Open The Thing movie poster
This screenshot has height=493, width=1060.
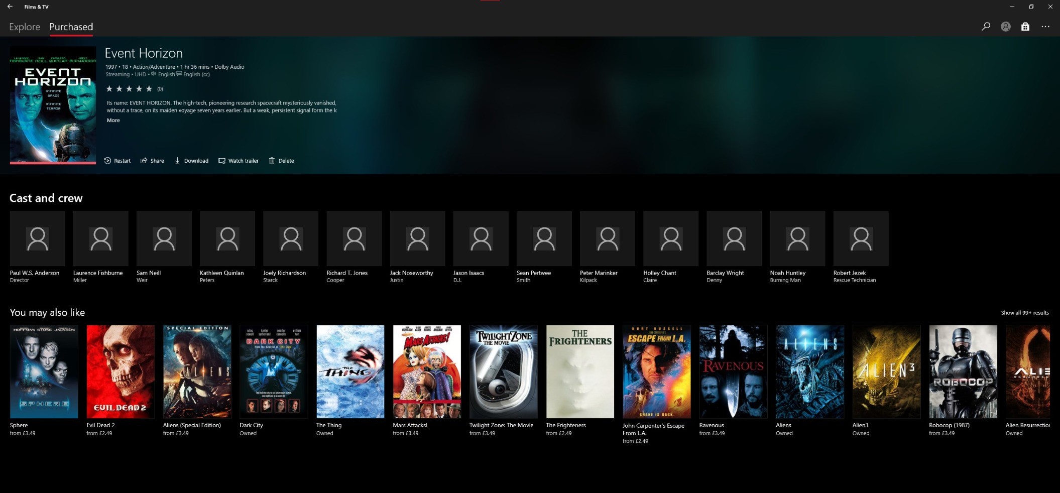click(350, 372)
